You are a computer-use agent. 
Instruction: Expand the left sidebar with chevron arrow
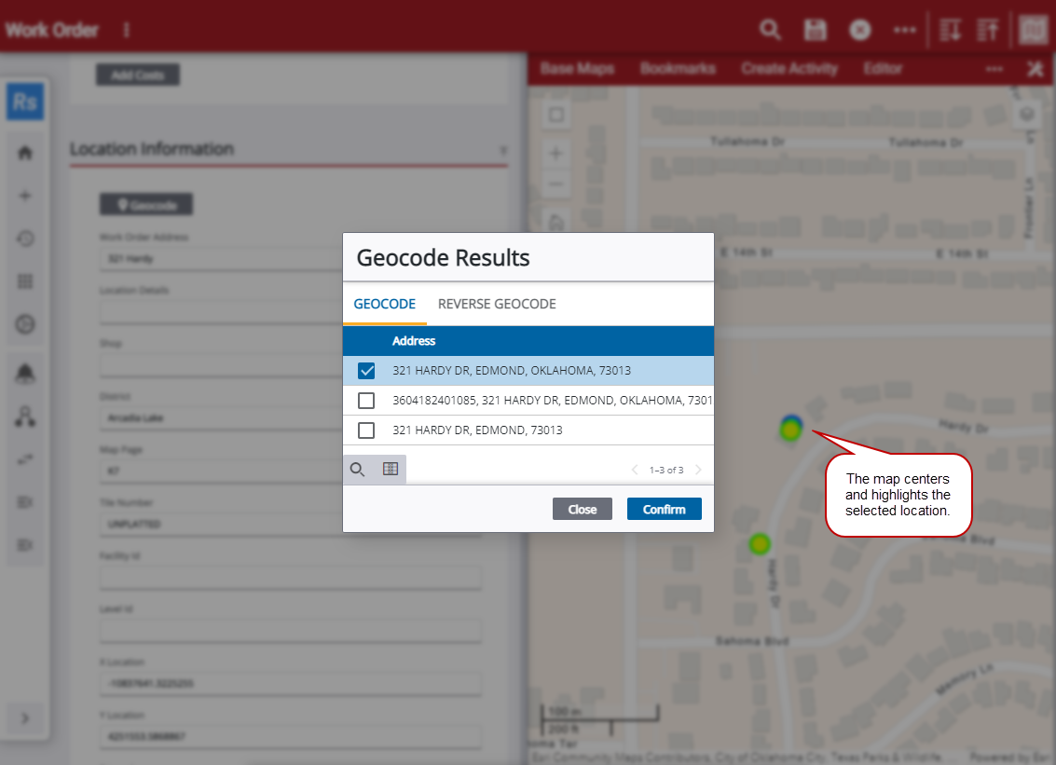[x=25, y=717]
